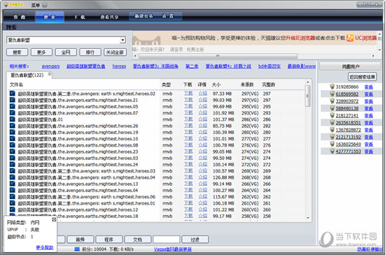
Task: Expand the search keyword combo box arrow
Action: [122, 40]
